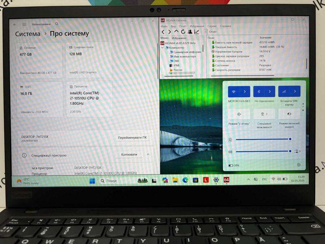This screenshot has width=325, height=244.
Task: Select DMI tree item
Action: 174,61
